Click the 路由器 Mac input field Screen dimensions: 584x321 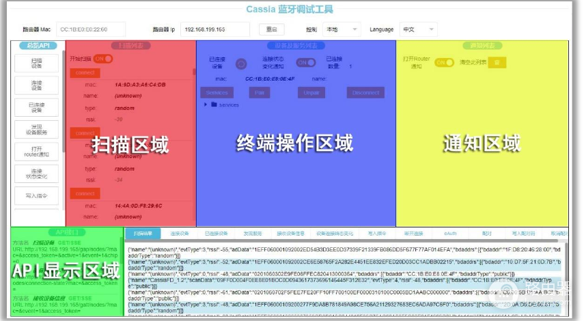(91, 29)
